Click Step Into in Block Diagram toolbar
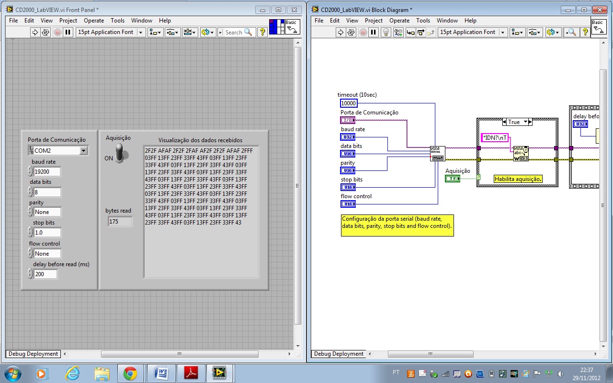Image resolution: width=613 pixels, height=383 pixels. (410, 32)
